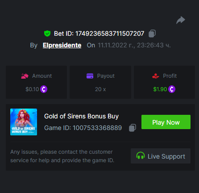Open Live Support chat

[161, 156]
